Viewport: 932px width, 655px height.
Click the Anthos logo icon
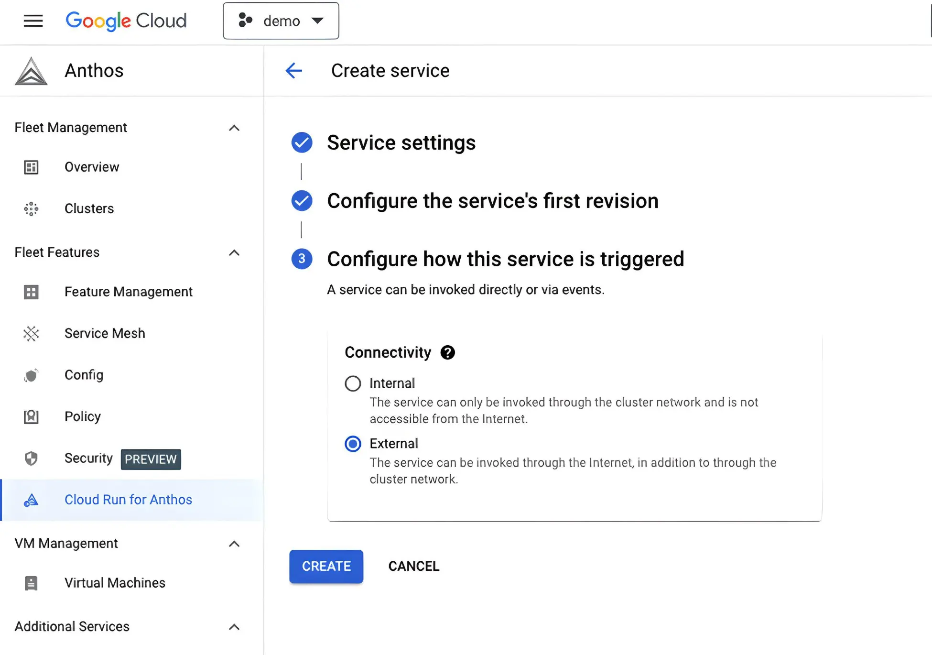coord(31,71)
